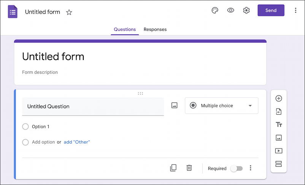The width and height of the screenshot is (305, 185).
Task: Open the Multiple choice type dropdown
Action: (221, 106)
